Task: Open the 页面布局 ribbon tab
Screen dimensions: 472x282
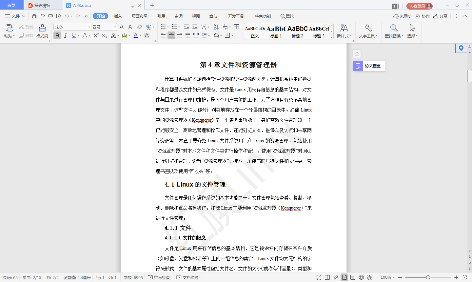Action: [x=140, y=16]
